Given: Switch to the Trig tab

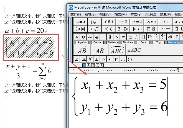Looking at the screenshot, I should pyautogui.click(x=158, y=42).
